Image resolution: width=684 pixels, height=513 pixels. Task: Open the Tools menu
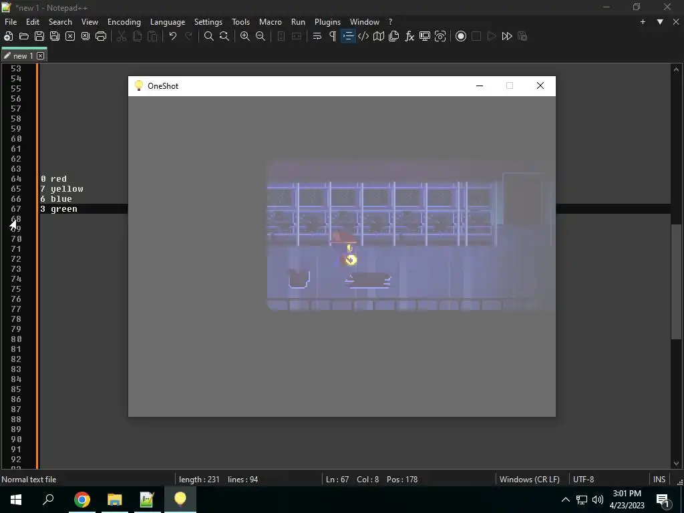tap(240, 22)
